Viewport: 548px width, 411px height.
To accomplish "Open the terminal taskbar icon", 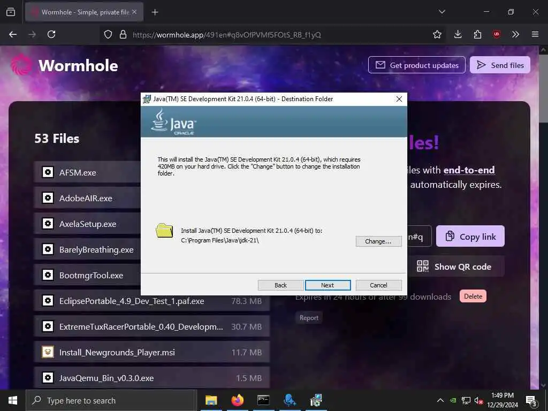I will (x=263, y=400).
